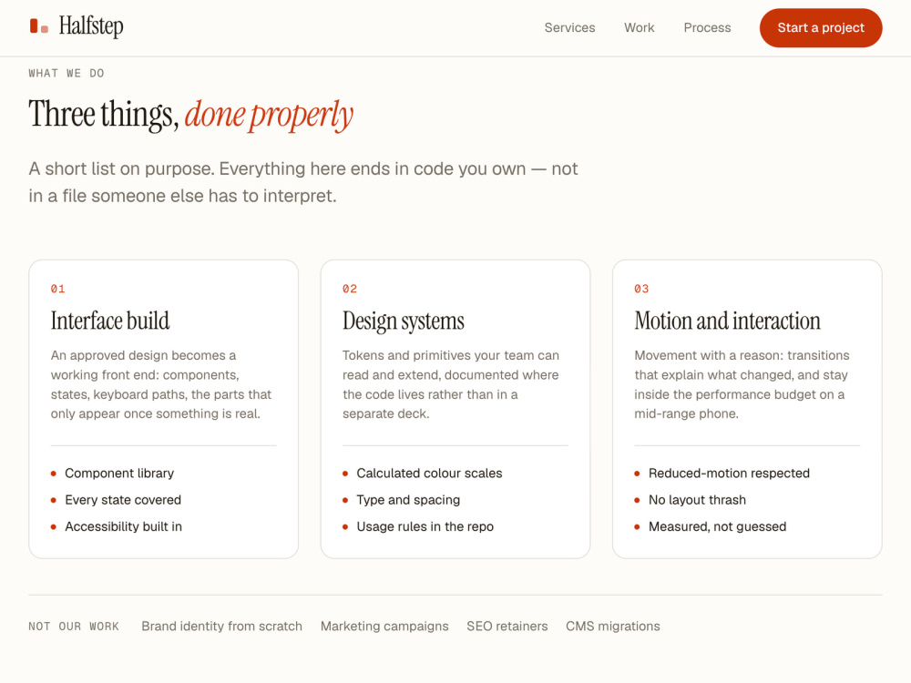Image resolution: width=911 pixels, height=683 pixels.
Task: Click the '02' number on Design systems card
Action: [x=350, y=289]
